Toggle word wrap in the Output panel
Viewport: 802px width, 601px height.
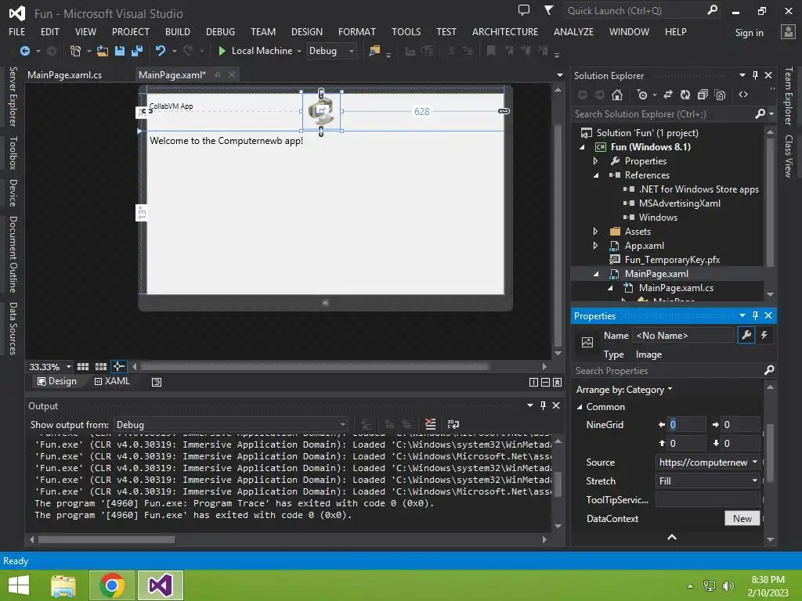(x=453, y=424)
